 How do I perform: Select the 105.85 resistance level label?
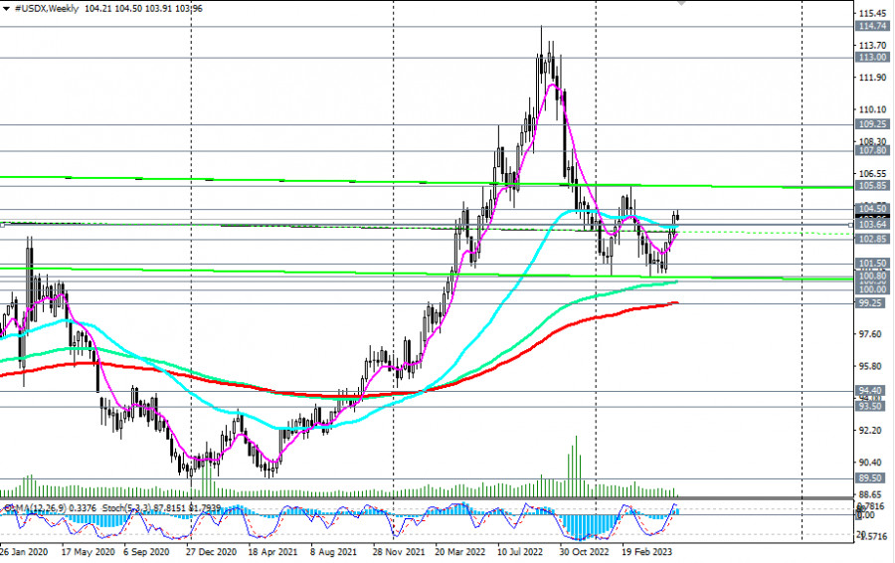click(x=871, y=186)
